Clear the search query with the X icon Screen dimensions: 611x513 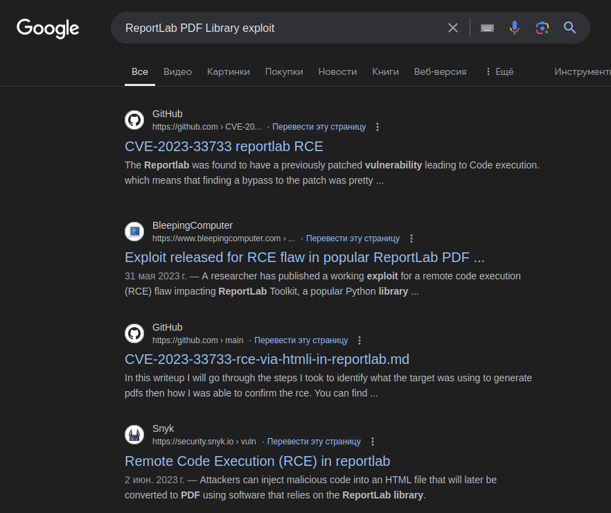453,28
